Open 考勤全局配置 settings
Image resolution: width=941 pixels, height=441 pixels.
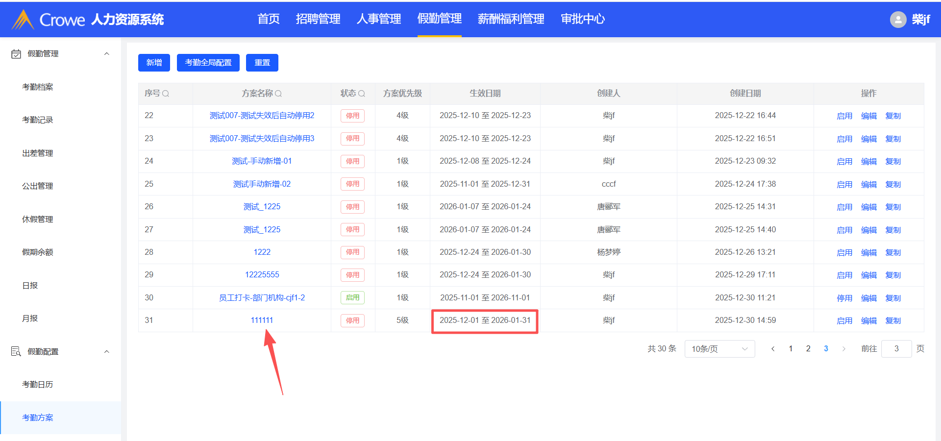click(208, 63)
